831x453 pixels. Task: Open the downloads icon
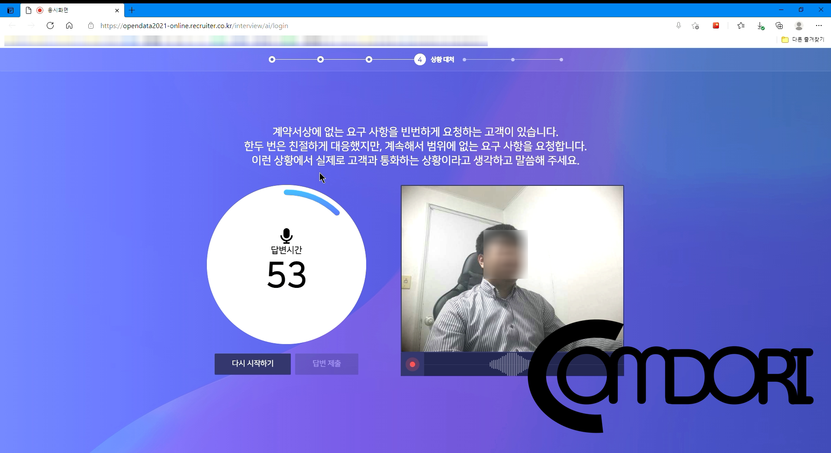tap(760, 26)
